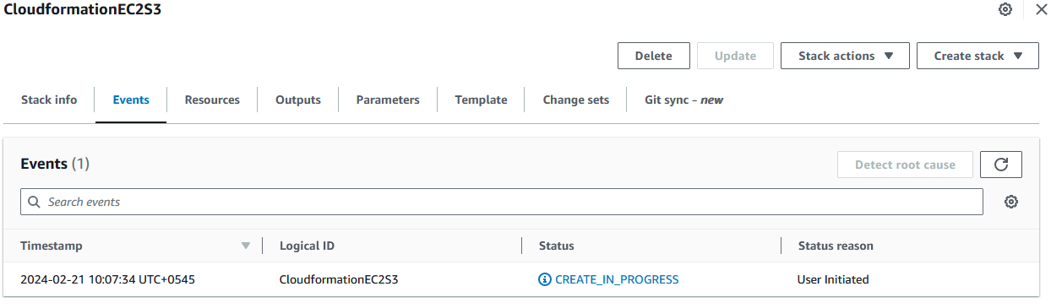Screen dimensions: 1051x308
Task: Switch to Git sync tab
Action: click(x=683, y=100)
